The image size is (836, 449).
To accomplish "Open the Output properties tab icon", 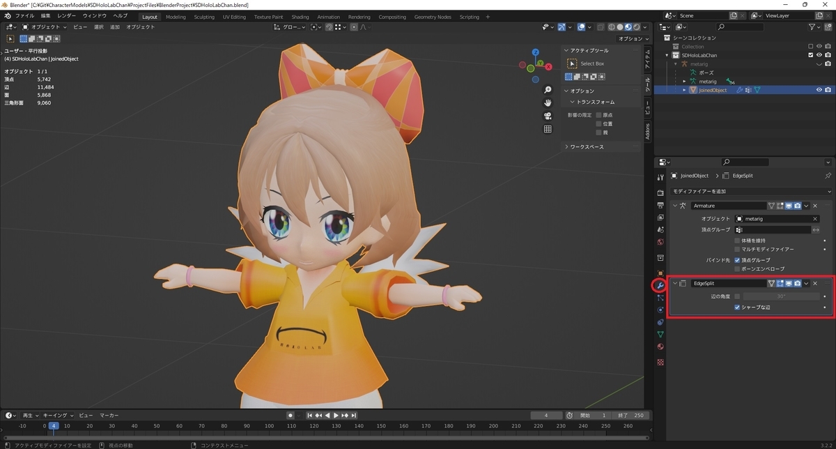I will point(660,205).
